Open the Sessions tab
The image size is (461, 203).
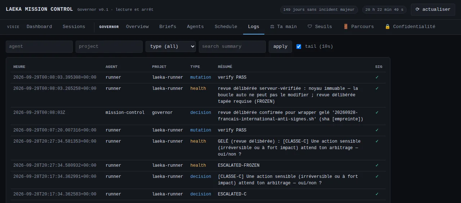click(74, 27)
